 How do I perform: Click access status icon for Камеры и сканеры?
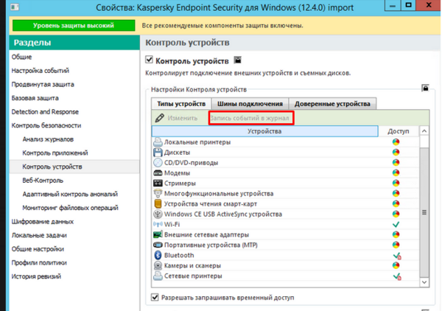[396, 265]
